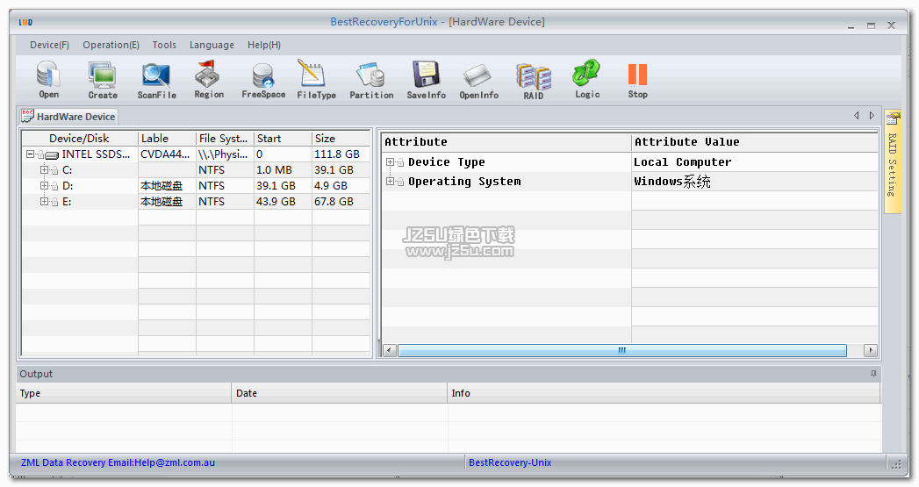This screenshot has height=487, width=919.
Task: Expand the E: partition node
Action: 44,202
